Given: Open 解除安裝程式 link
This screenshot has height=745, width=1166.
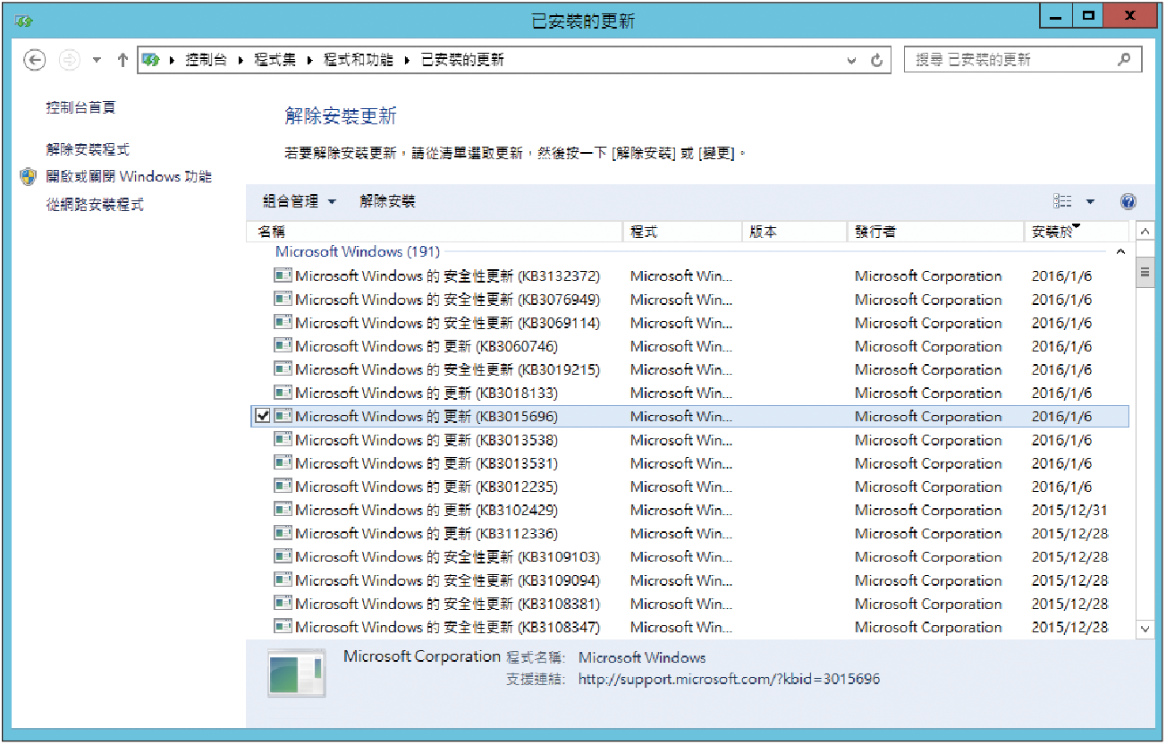Looking at the screenshot, I should tap(88, 149).
